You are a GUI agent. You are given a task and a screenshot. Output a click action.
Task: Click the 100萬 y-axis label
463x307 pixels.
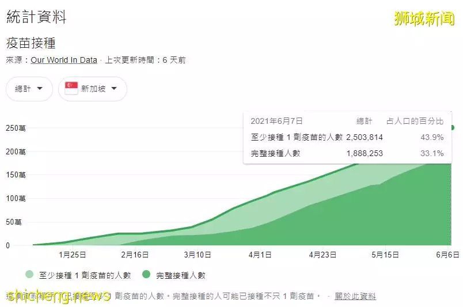(16, 198)
